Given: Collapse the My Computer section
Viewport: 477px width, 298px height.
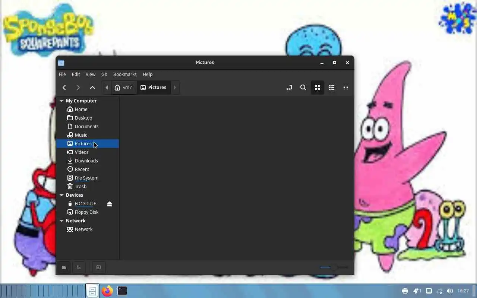Looking at the screenshot, I should pyautogui.click(x=61, y=101).
